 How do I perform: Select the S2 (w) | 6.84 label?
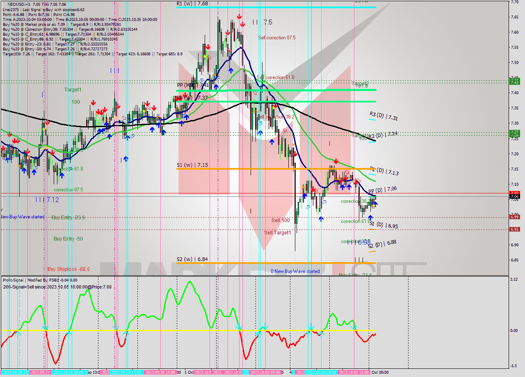(x=192, y=259)
